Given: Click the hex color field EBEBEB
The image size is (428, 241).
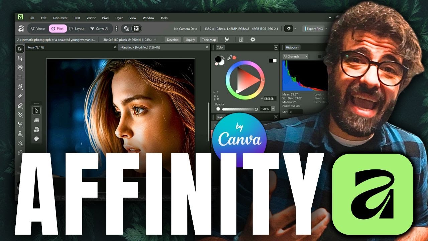Looking at the screenshot, I should (x=270, y=99).
